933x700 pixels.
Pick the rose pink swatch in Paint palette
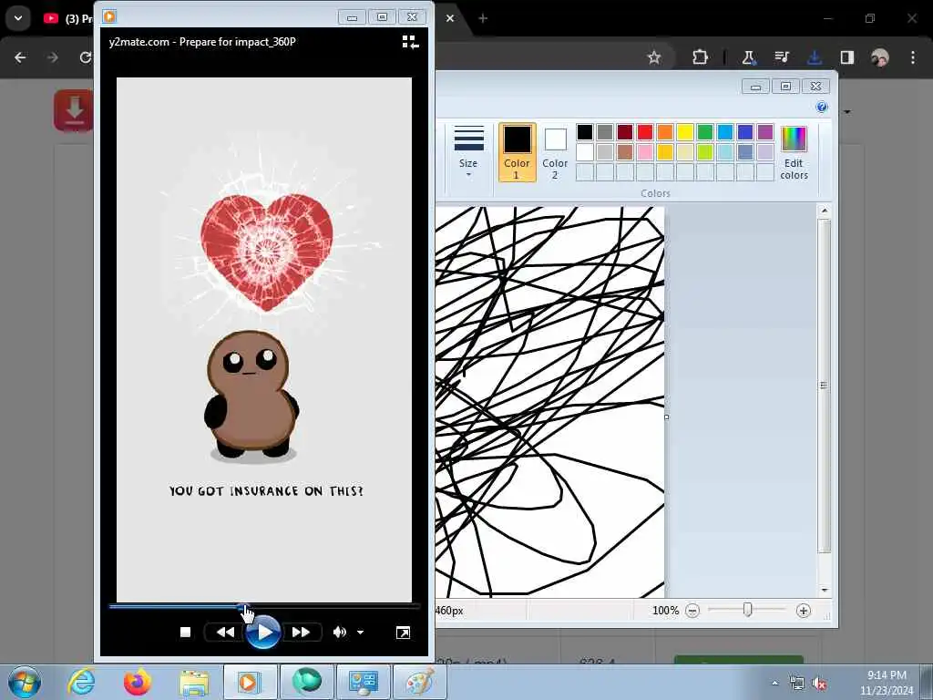[645, 152]
